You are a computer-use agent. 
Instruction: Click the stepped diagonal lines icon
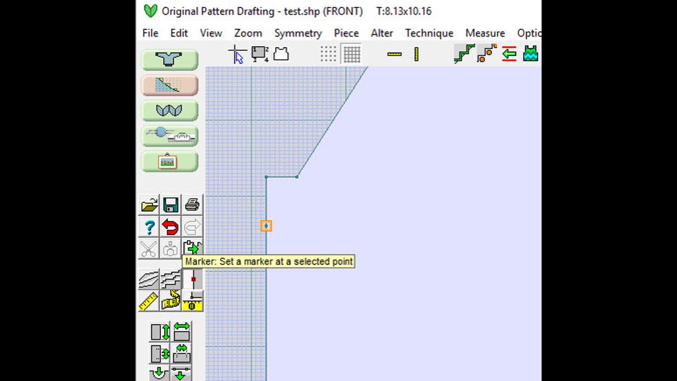(x=170, y=279)
